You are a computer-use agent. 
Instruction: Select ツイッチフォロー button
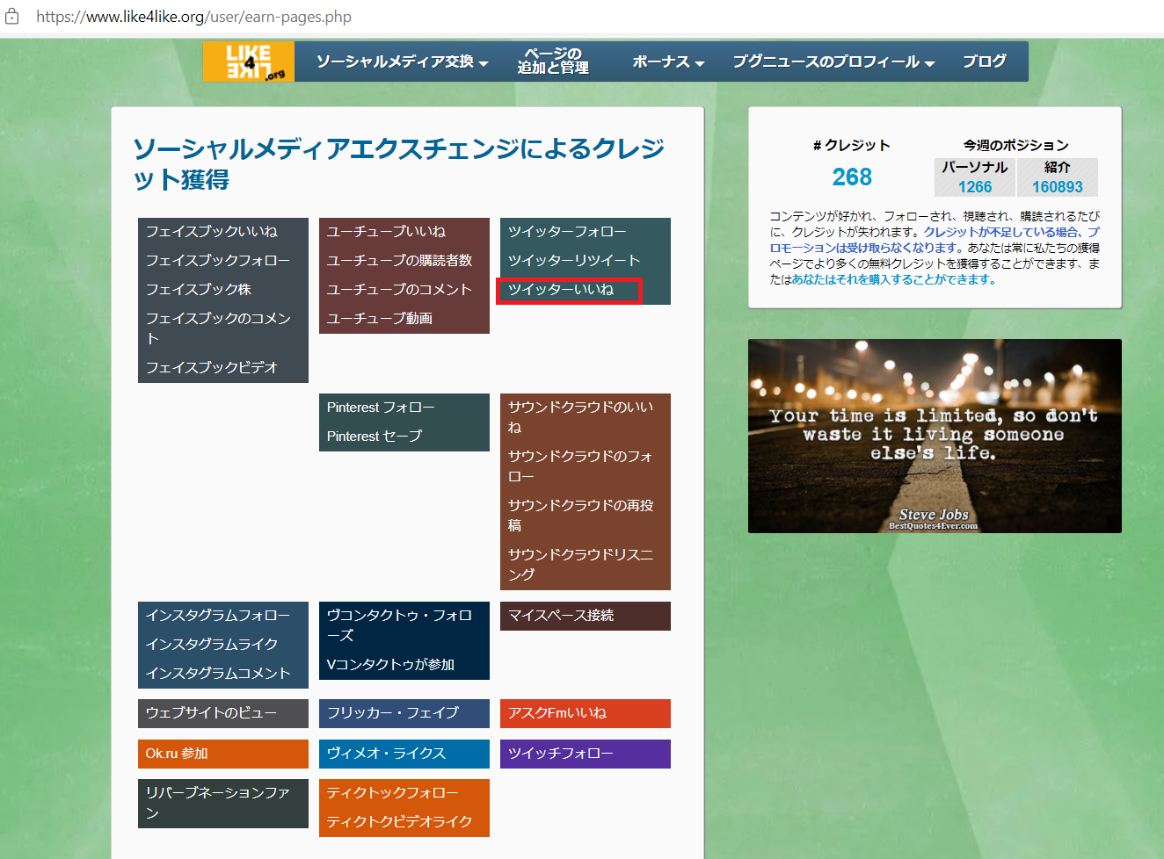pyautogui.click(x=586, y=754)
